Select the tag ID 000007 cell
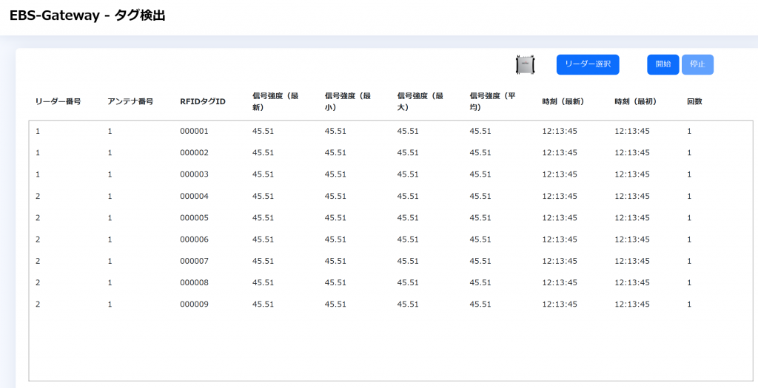The height and width of the screenshot is (388, 758). coord(195,261)
